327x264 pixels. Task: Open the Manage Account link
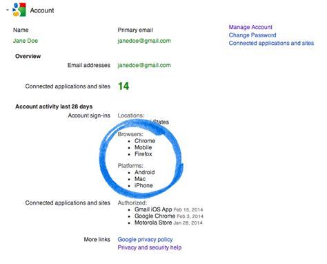pos(250,27)
